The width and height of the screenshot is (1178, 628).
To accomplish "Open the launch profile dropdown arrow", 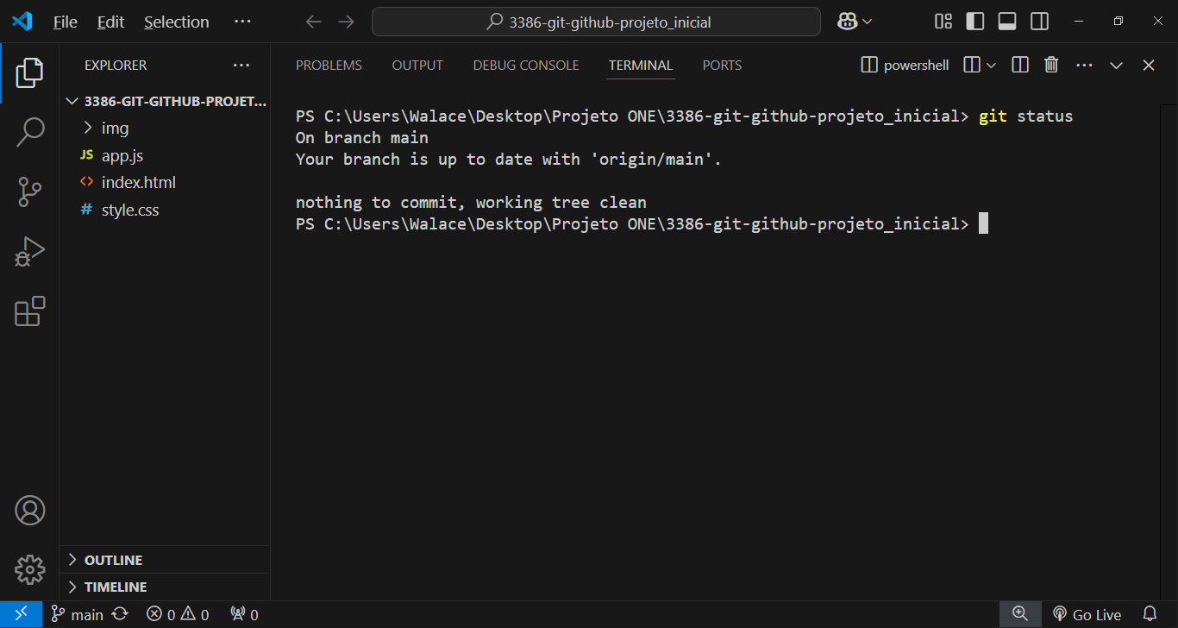I will (x=991, y=66).
